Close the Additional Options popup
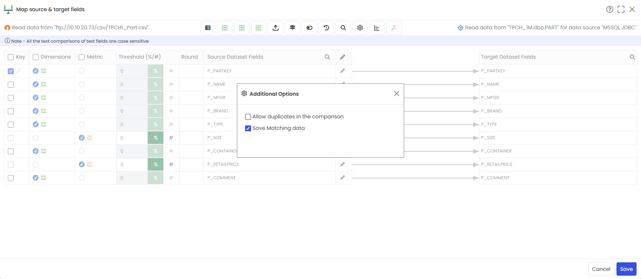Screen dimensions: 641x279 pos(397,93)
